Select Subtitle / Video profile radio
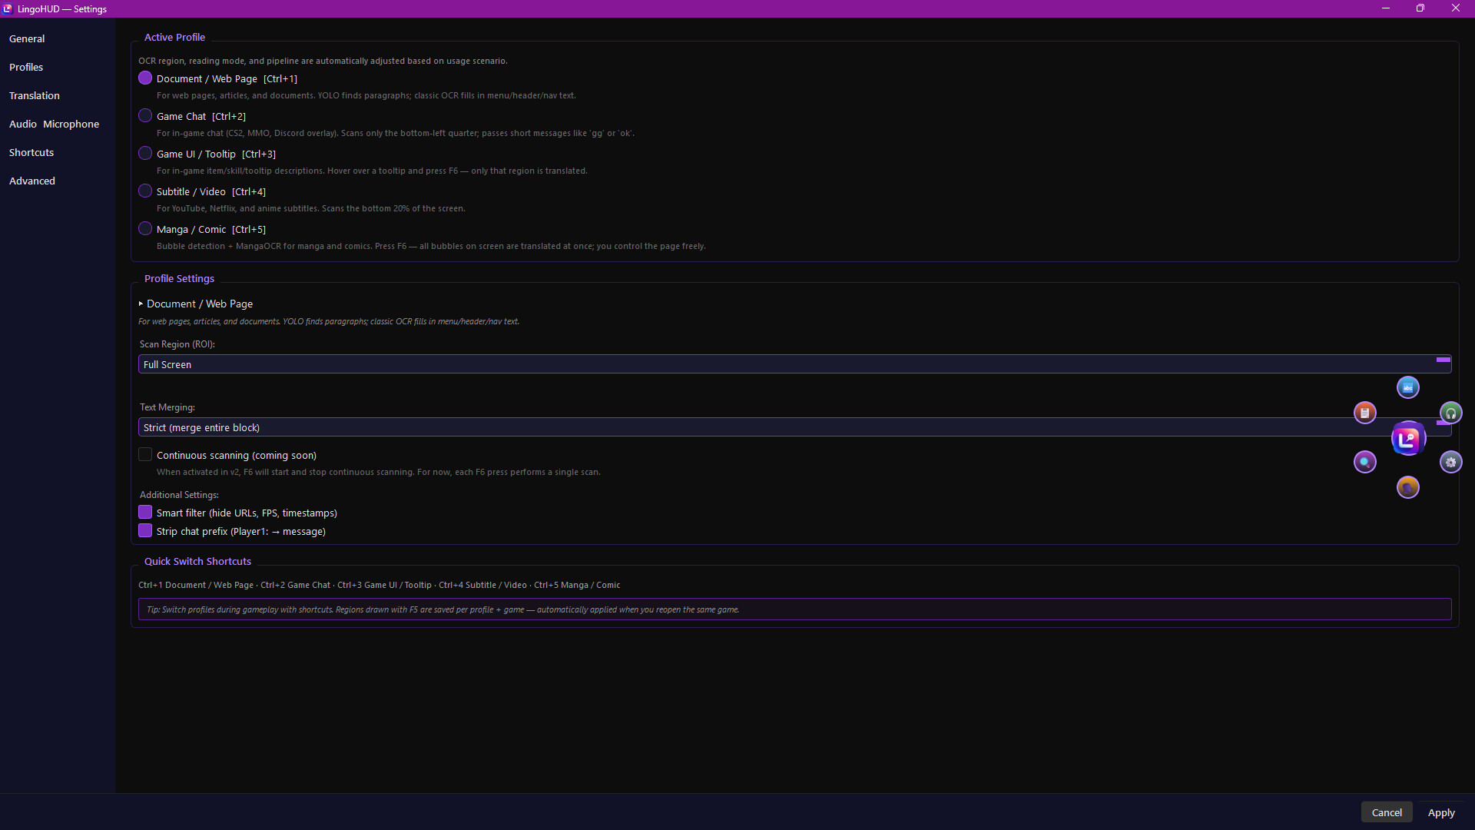This screenshot has height=830, width=1475. 145,191
